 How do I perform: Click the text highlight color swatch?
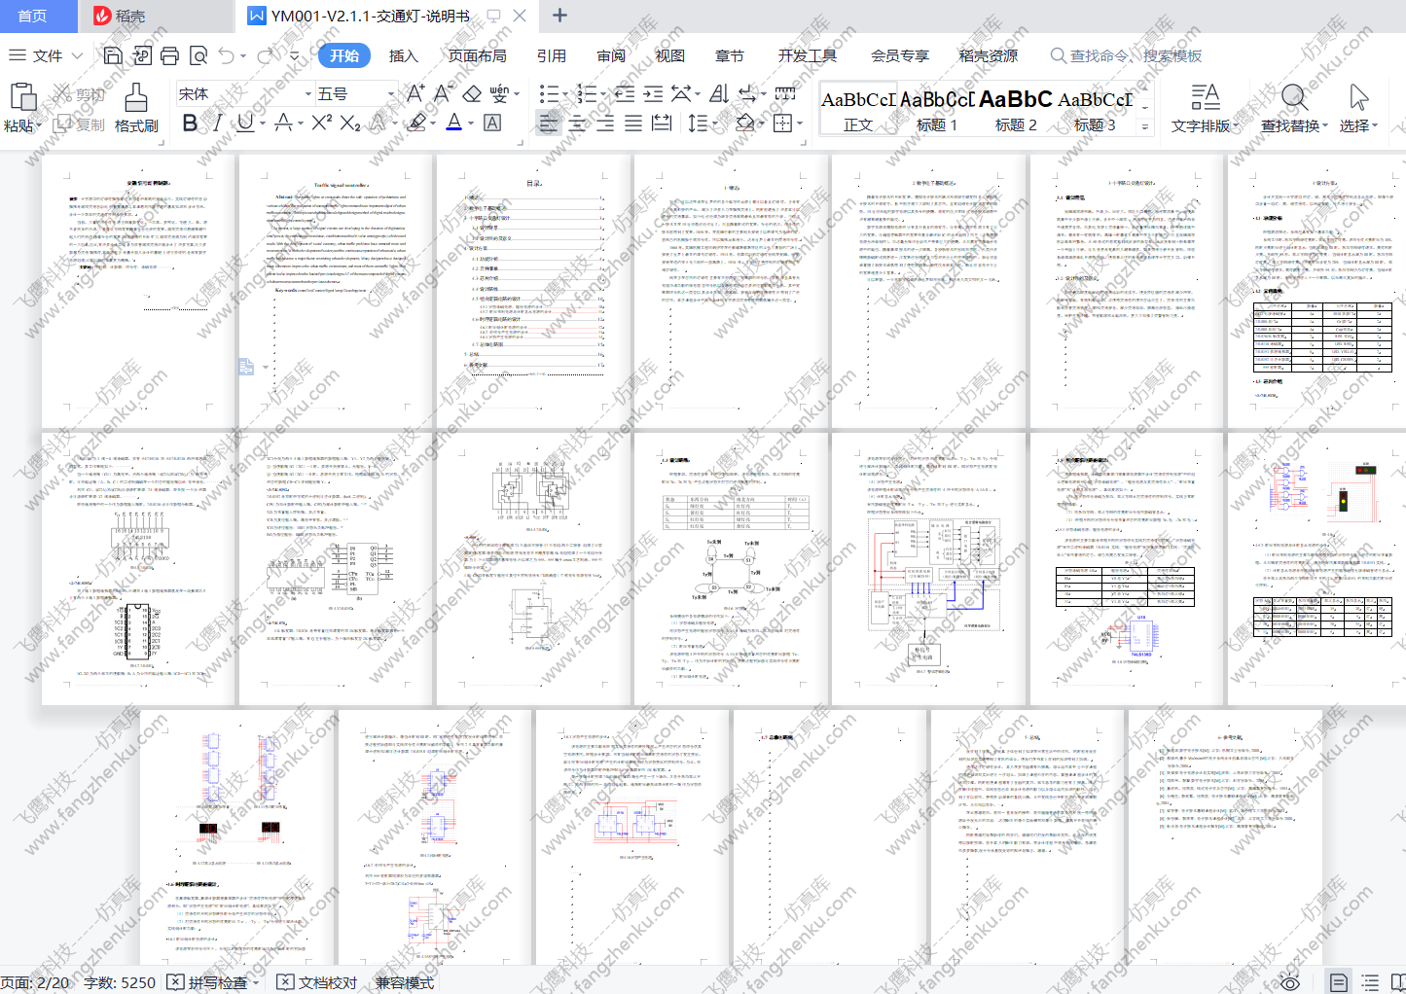[x=416, y=123]
